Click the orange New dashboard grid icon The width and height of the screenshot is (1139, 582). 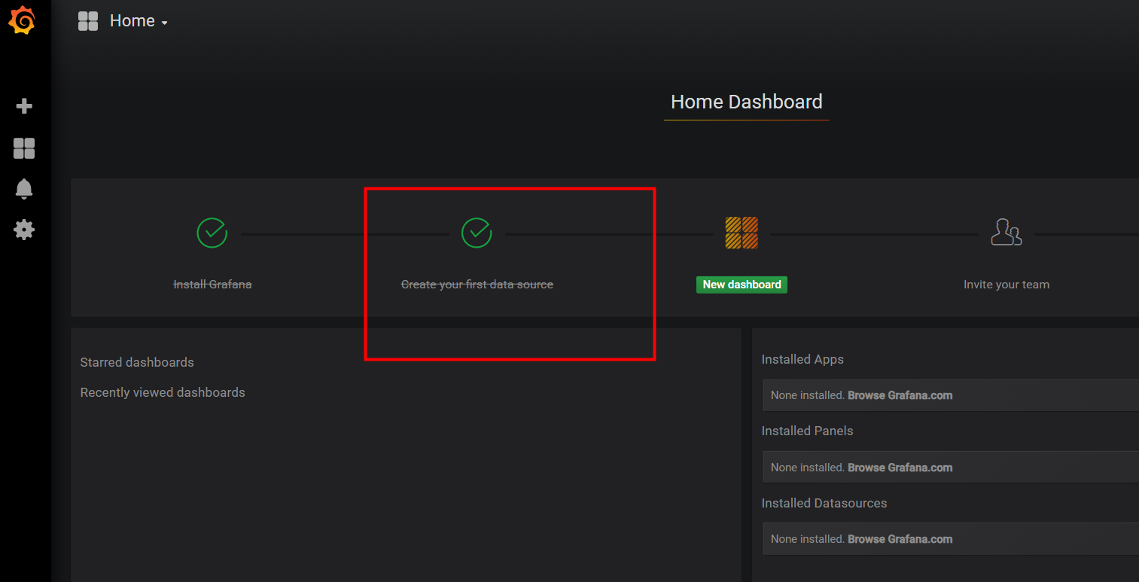click(x=742, y=233)
